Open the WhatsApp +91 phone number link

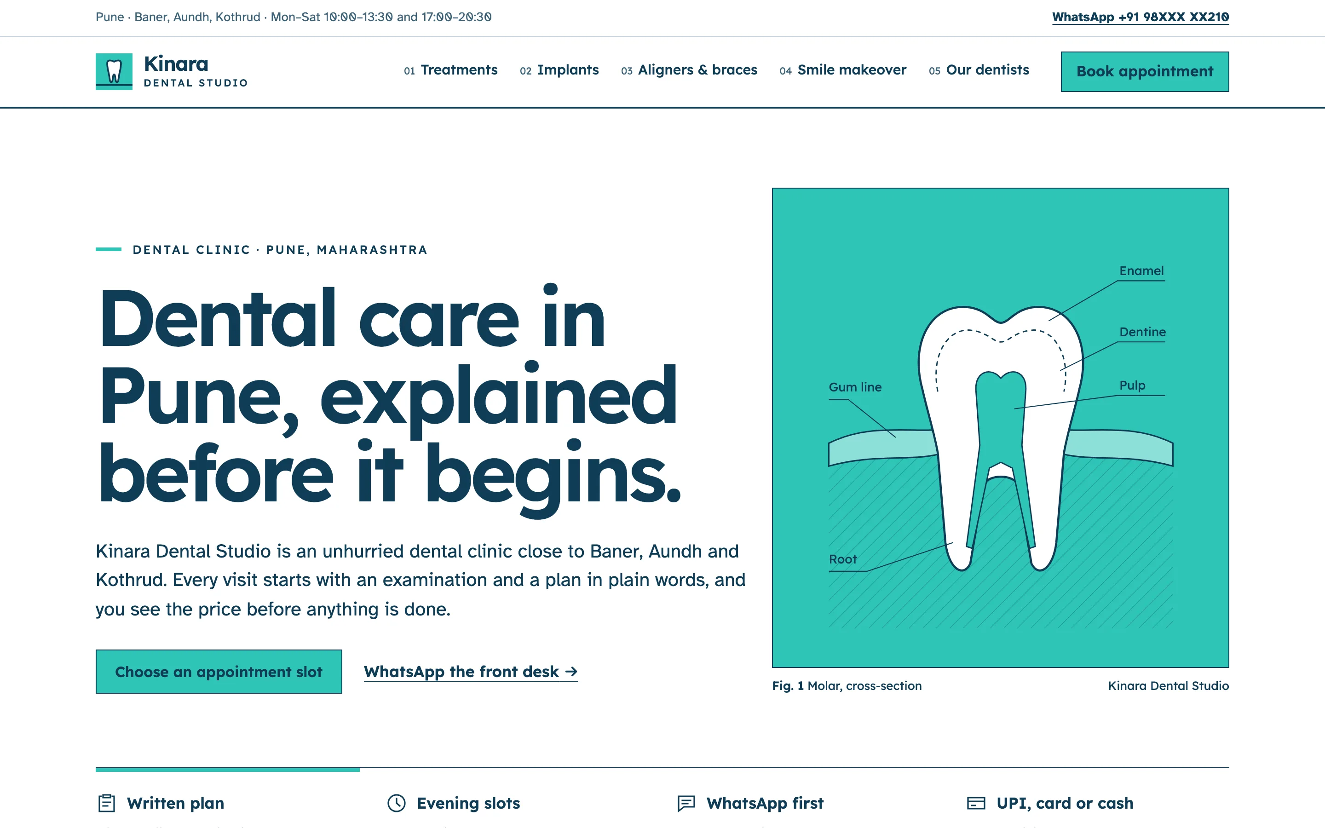click(1140, 17)
